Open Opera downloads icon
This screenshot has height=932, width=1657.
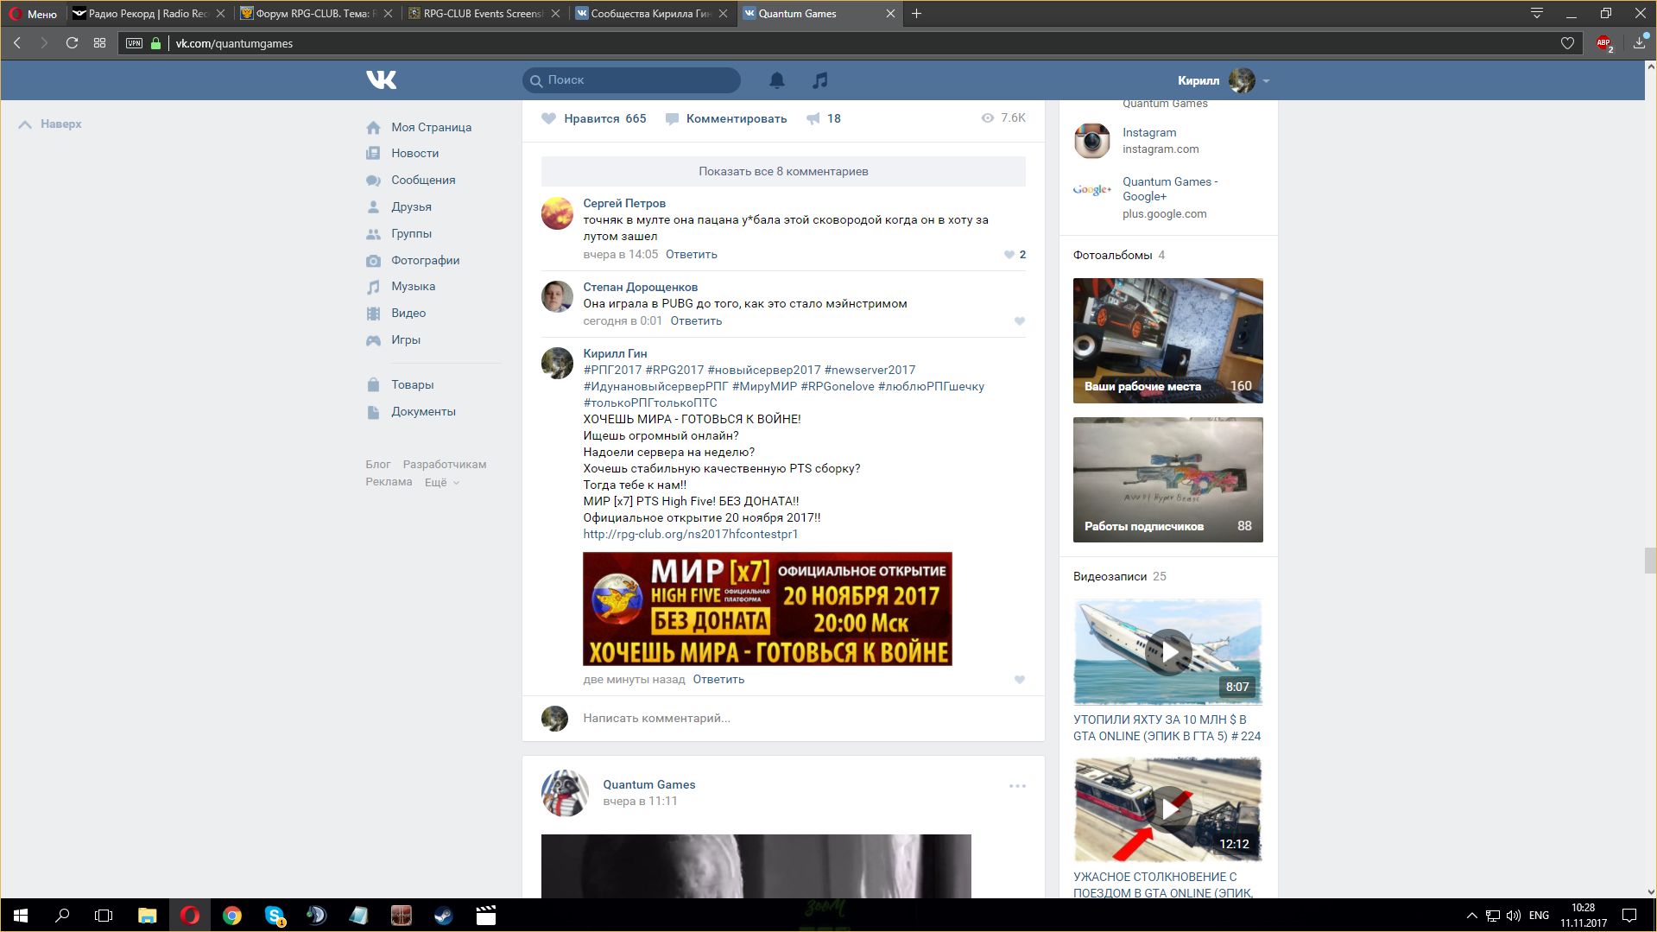(1639, 42)
